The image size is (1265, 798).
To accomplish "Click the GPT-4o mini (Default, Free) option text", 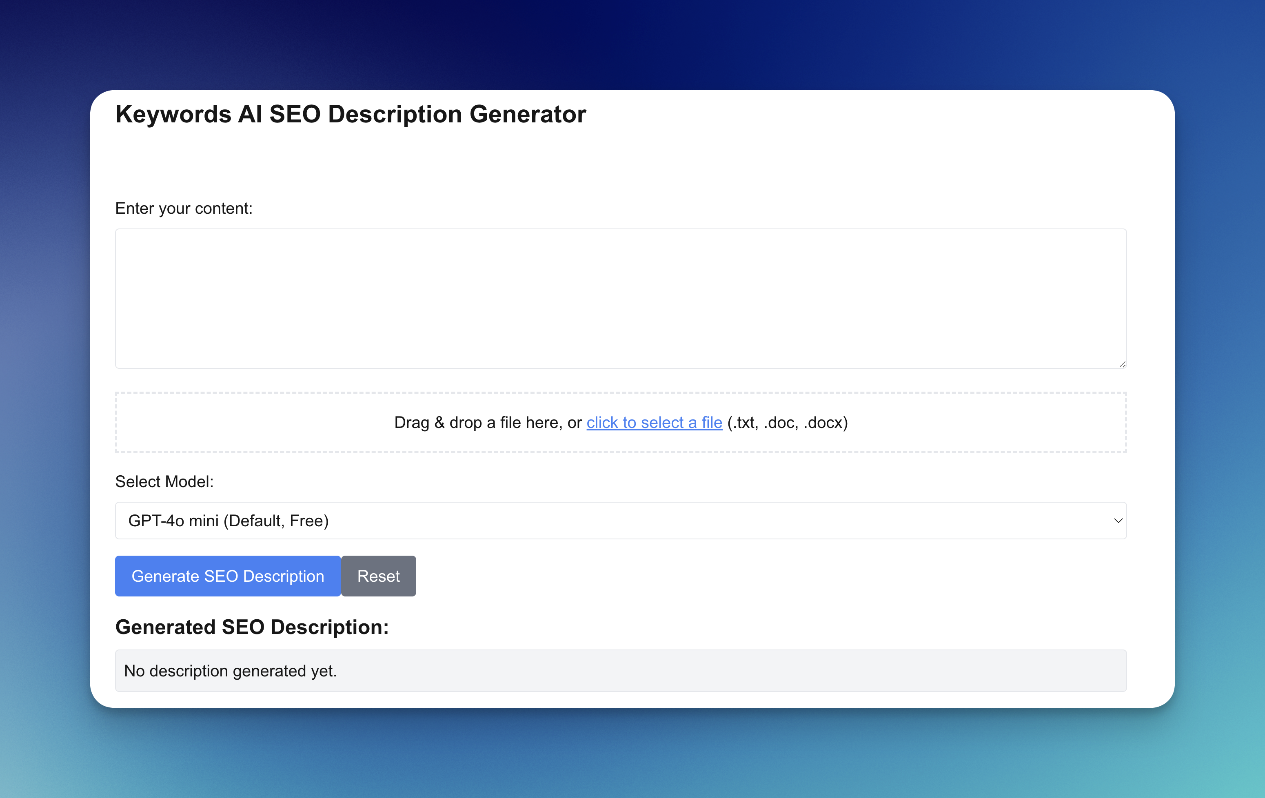I will 229,521.
